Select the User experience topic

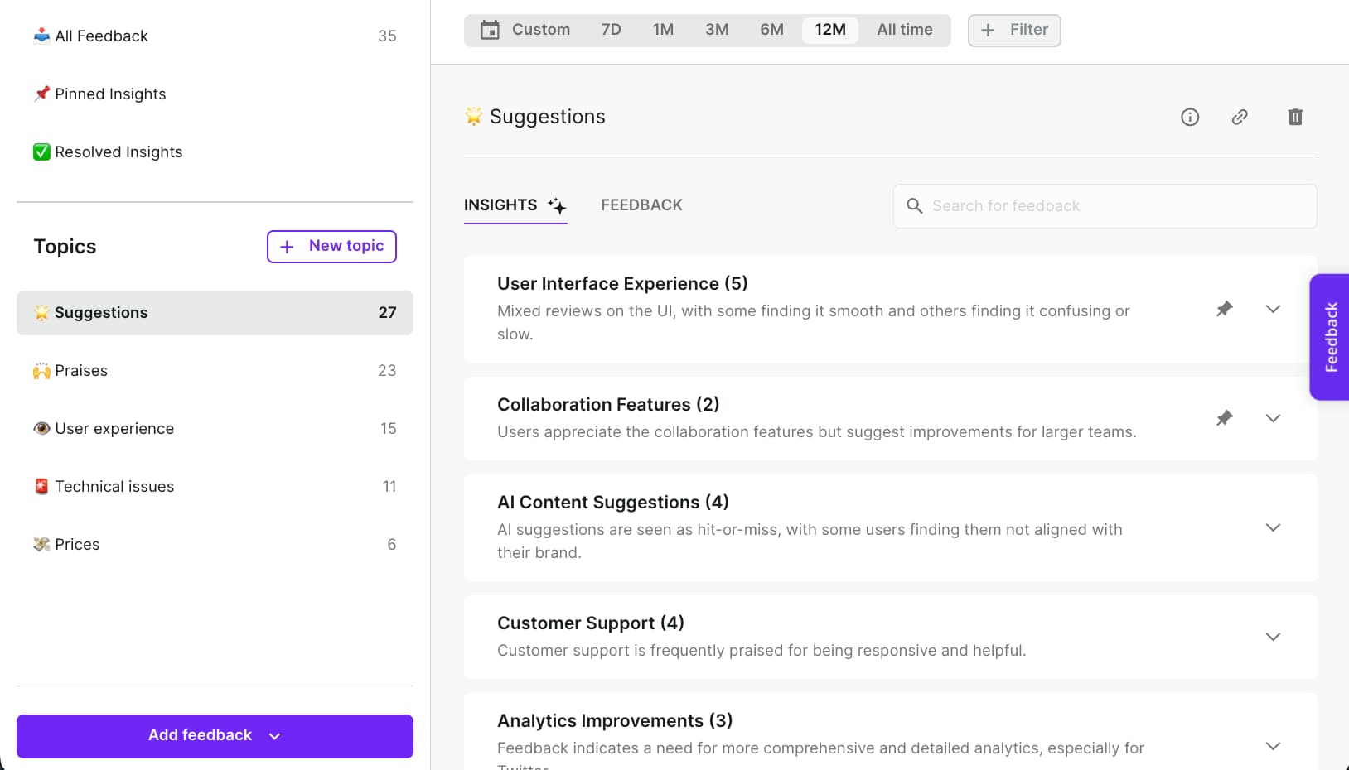coord(215,429)
